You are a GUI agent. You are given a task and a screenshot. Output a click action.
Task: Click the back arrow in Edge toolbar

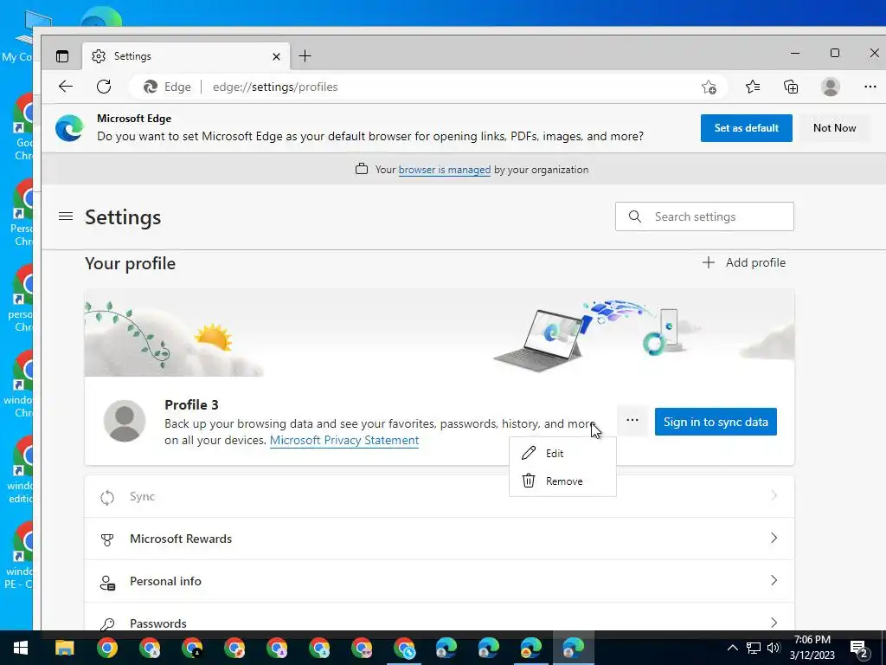coord(66,87)
